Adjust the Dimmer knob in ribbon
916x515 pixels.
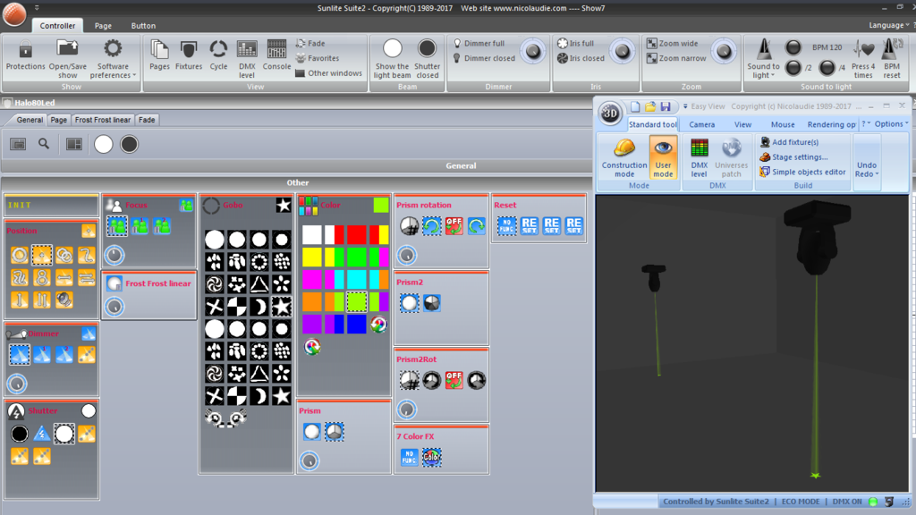533,51
